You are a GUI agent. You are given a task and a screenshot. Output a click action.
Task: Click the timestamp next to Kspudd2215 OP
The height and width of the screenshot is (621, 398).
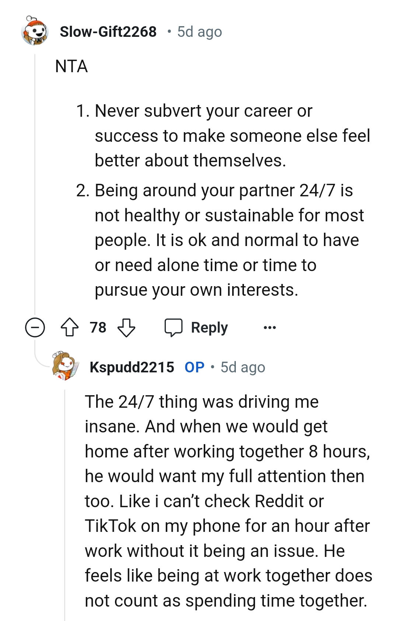(243, 367)
